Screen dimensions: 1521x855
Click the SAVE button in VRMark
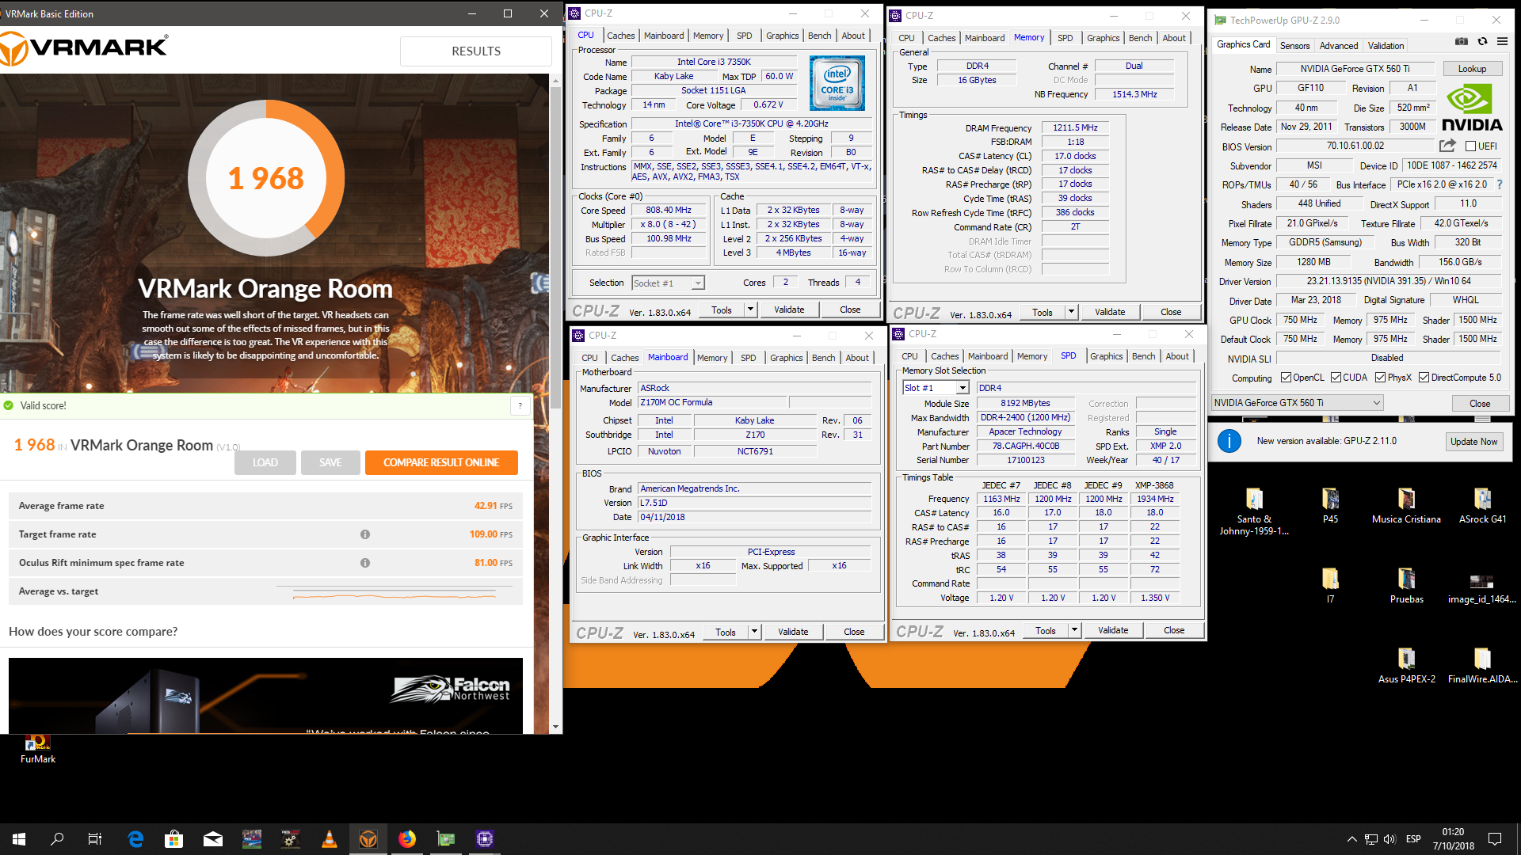[x=330, y=462]
